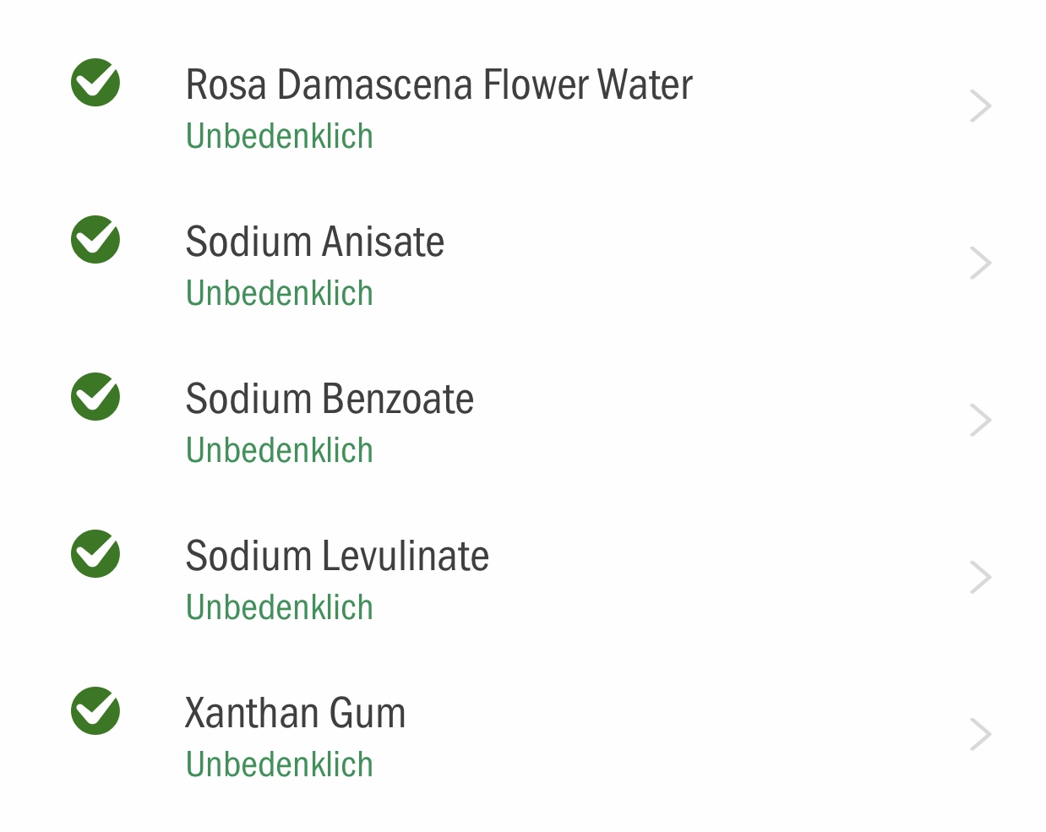Expand Rosa Damascena Flower Water chevron arrow

point(980,106)
